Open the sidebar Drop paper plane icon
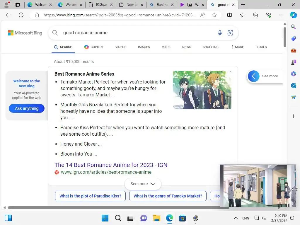 click(x=293, y=97)
